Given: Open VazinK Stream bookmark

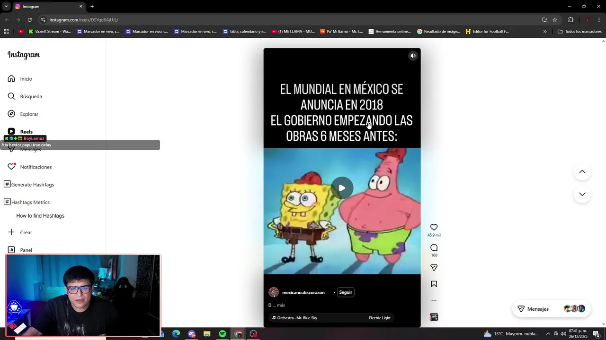Looking at the screenshot, I should 50,32.
